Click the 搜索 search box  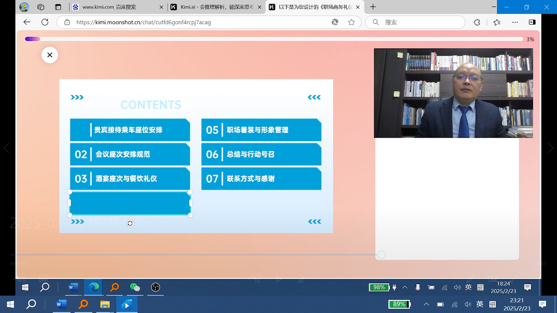pyautogui.click(x=415, y=22)
